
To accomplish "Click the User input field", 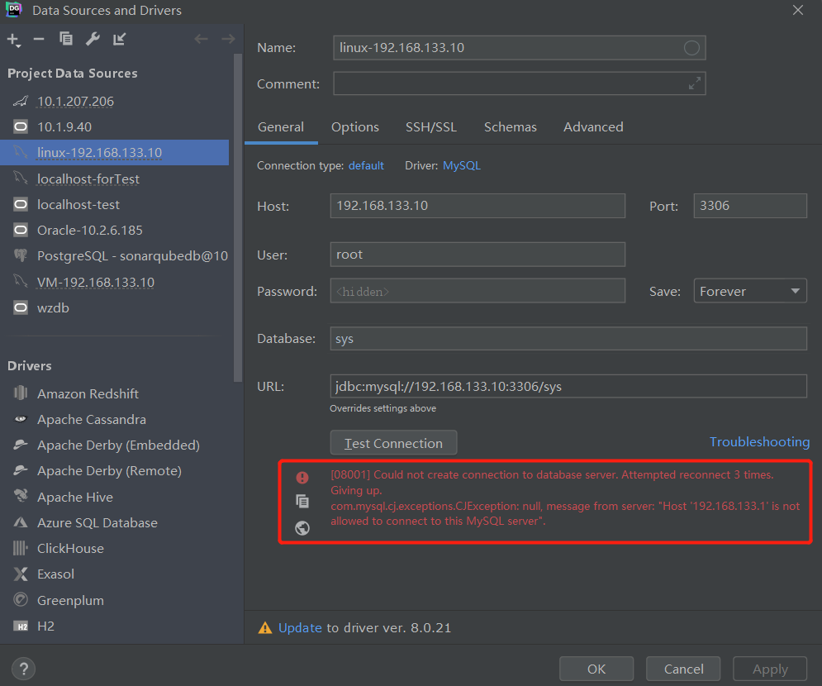I will coord(478,255).
